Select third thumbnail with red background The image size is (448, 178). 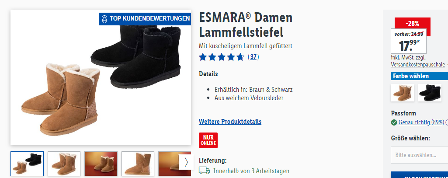101,164
